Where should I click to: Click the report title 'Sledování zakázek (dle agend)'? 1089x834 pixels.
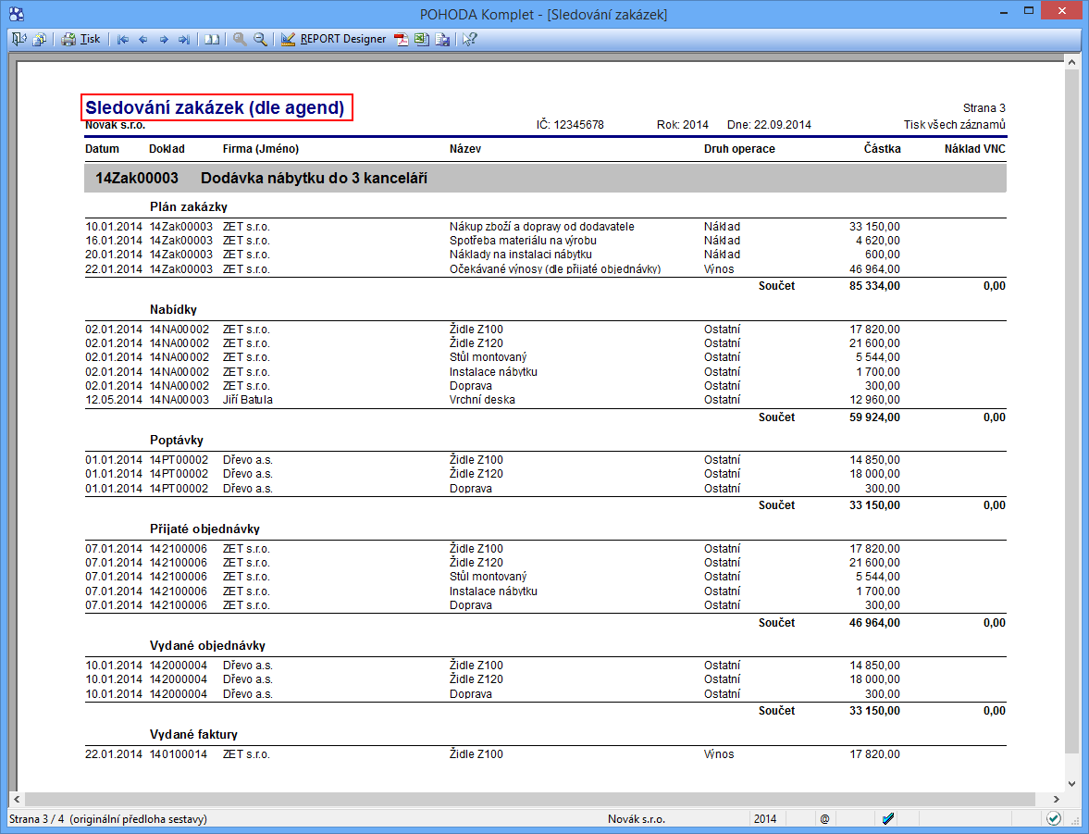[215, 107]
